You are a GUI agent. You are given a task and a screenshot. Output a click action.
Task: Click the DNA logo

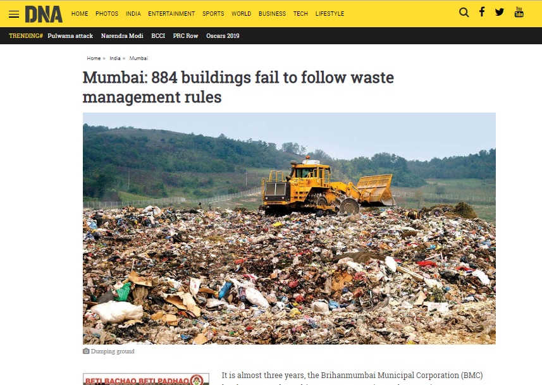tap(44, 14)
